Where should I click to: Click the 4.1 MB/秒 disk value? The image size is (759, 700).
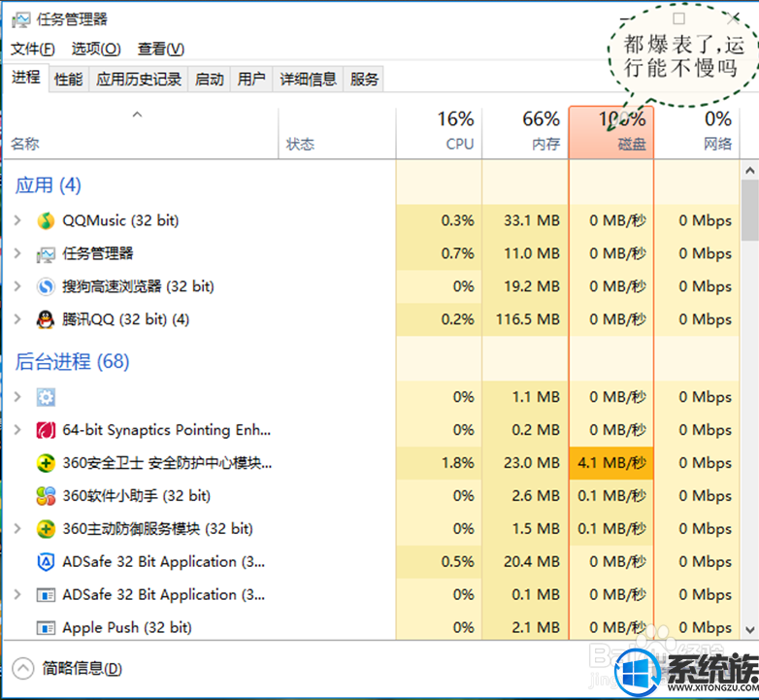(611, 463)
